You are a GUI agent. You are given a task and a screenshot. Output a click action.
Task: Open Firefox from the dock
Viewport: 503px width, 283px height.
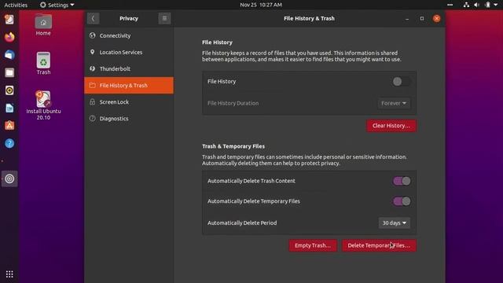coord(9,37)
